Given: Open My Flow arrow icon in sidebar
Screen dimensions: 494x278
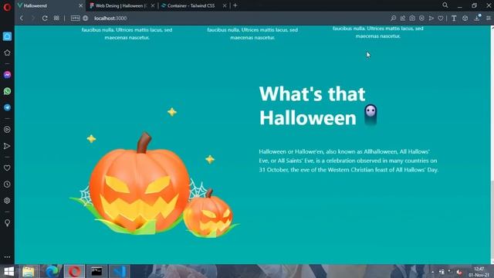Looking at the screenshot, I should tap(7, 146).
